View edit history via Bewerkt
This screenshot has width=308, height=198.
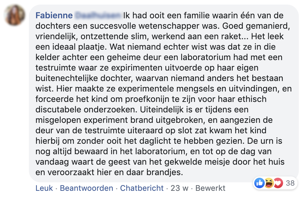click(x=210, y=188)
